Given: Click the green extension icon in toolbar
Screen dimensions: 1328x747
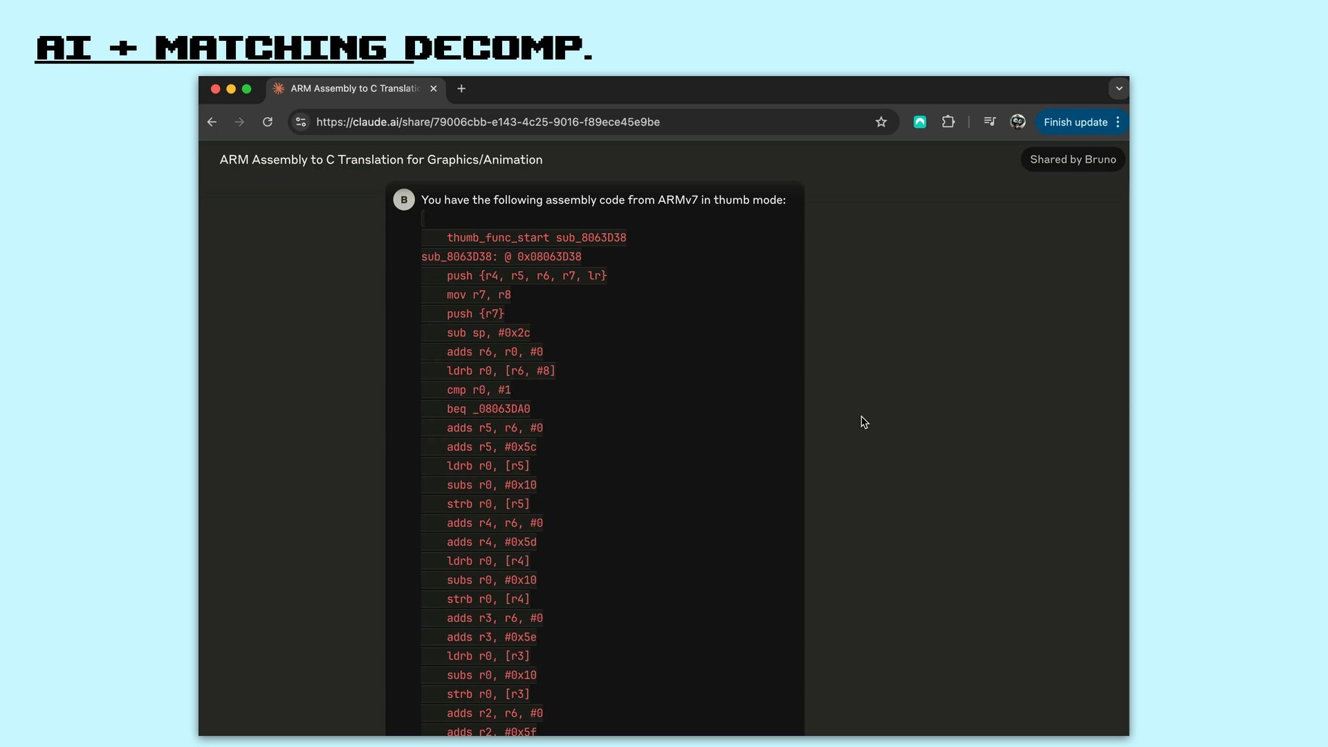Looking at the screenshot, I should (x=919, y=122).
